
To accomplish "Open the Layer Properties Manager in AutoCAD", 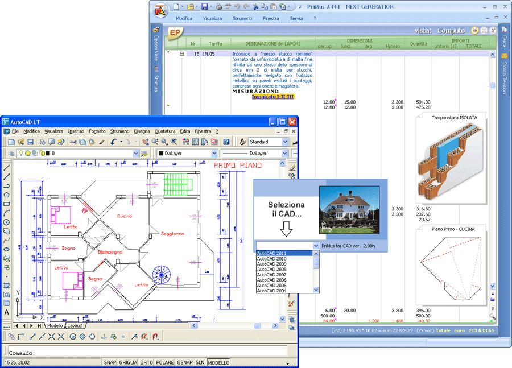I will (x=11, y=153).
